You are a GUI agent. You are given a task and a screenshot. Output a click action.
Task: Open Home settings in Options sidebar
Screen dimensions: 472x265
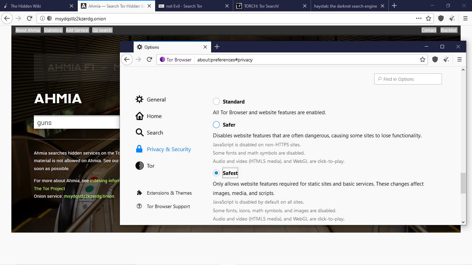coord(149,116)
